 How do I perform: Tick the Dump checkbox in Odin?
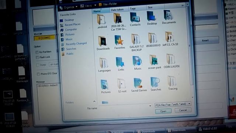point(38,65)
